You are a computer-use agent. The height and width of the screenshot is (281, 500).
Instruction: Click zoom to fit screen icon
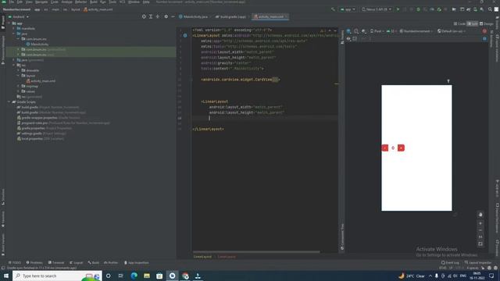click(480, 244)
